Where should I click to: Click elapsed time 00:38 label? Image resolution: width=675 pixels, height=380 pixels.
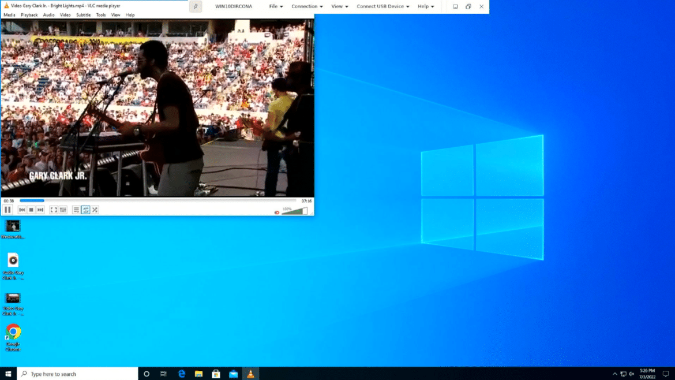[x=9, y=201]
